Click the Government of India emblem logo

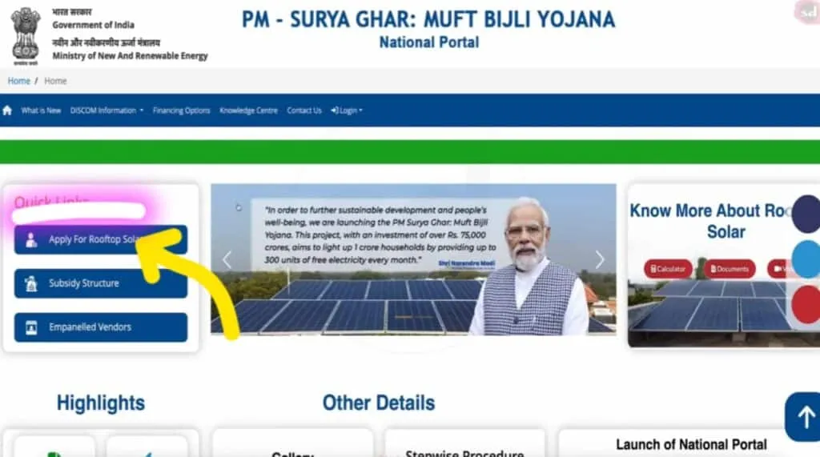pos(26,36)
